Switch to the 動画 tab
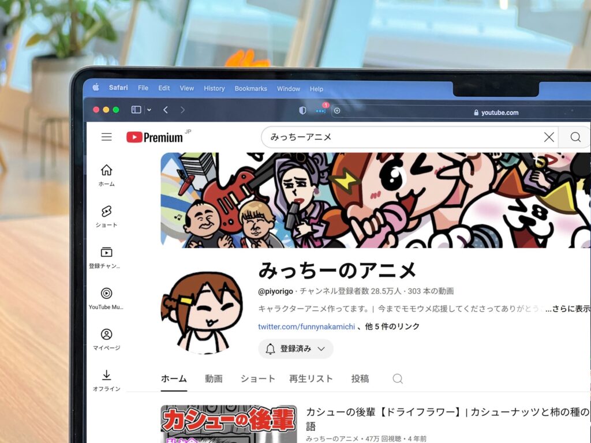 point(214,379)
